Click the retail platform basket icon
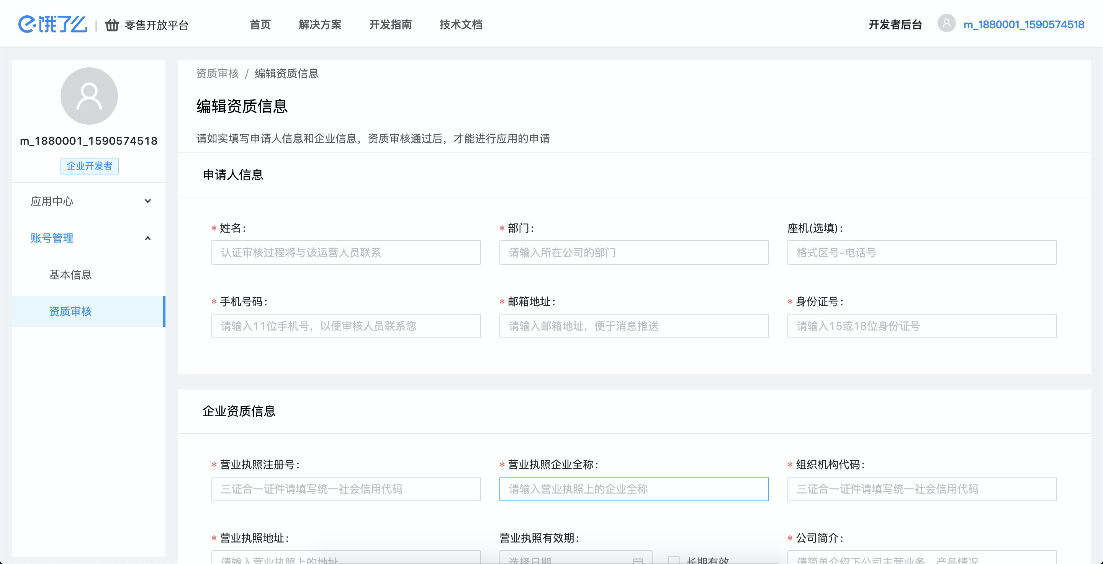Screen dimensions: 1103x564 pyautogui.click(x=112, y=25)
